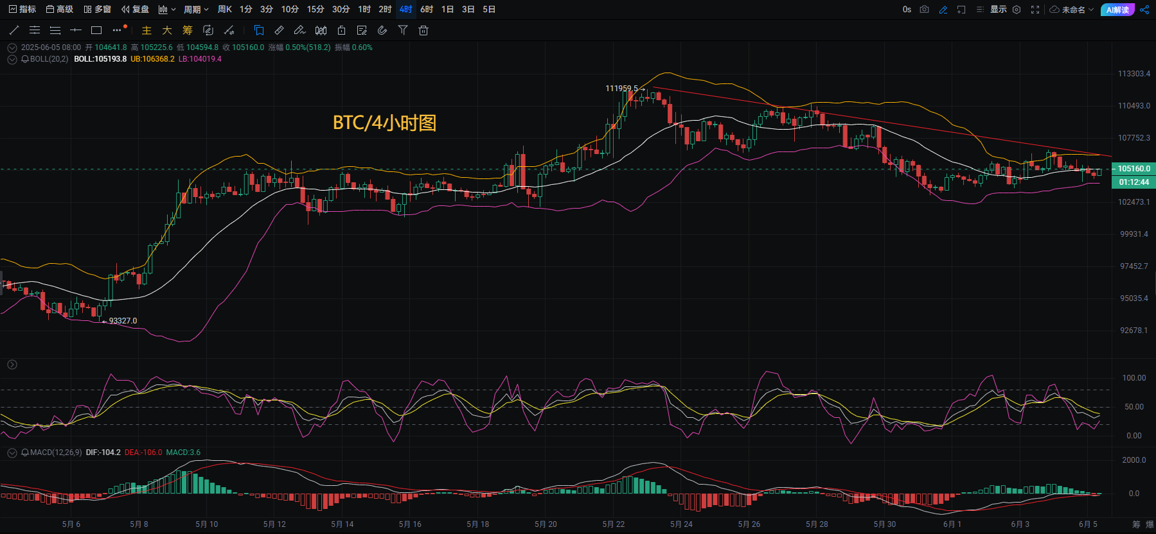This screenshot has width=1156, height=534.
Task: Click the magnet line snap tool
Action: [229, 30]
